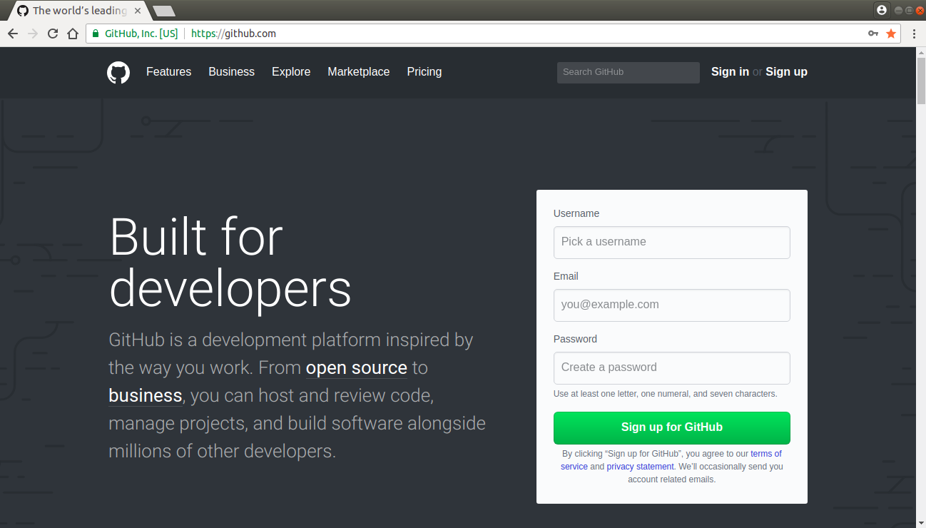Reload the page

tap(53, 34)
